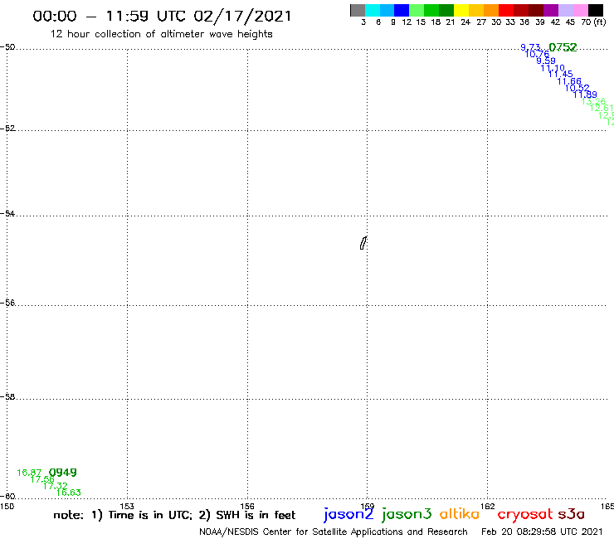Image resolution: width=614 pixels, height=539 pixels.
Task: Click the "jason2" satellite legend label
Action: pyautogui.click(x=348, y=514)
